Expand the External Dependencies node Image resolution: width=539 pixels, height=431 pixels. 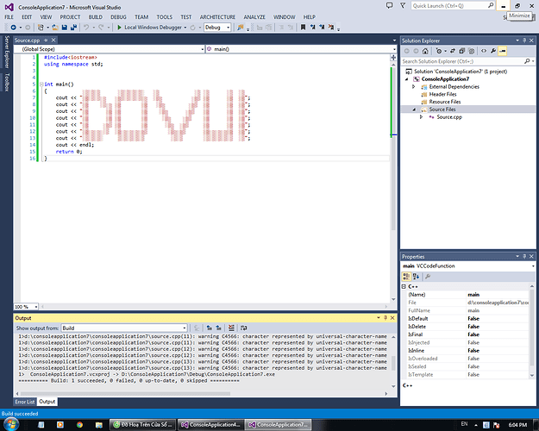pyautogui.click(x=413, y=86)
